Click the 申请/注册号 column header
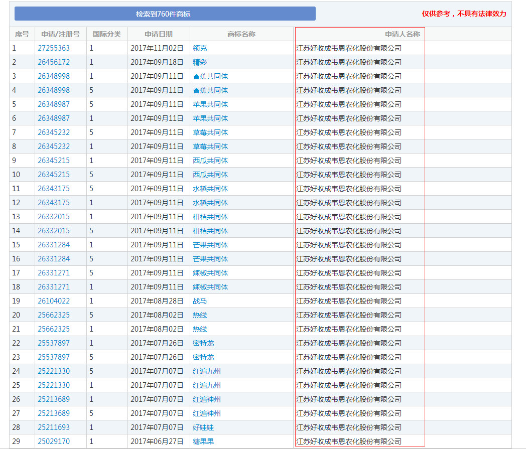Image resolution: width=526 pixels, height=449 pixels. [x=60, y=34]
